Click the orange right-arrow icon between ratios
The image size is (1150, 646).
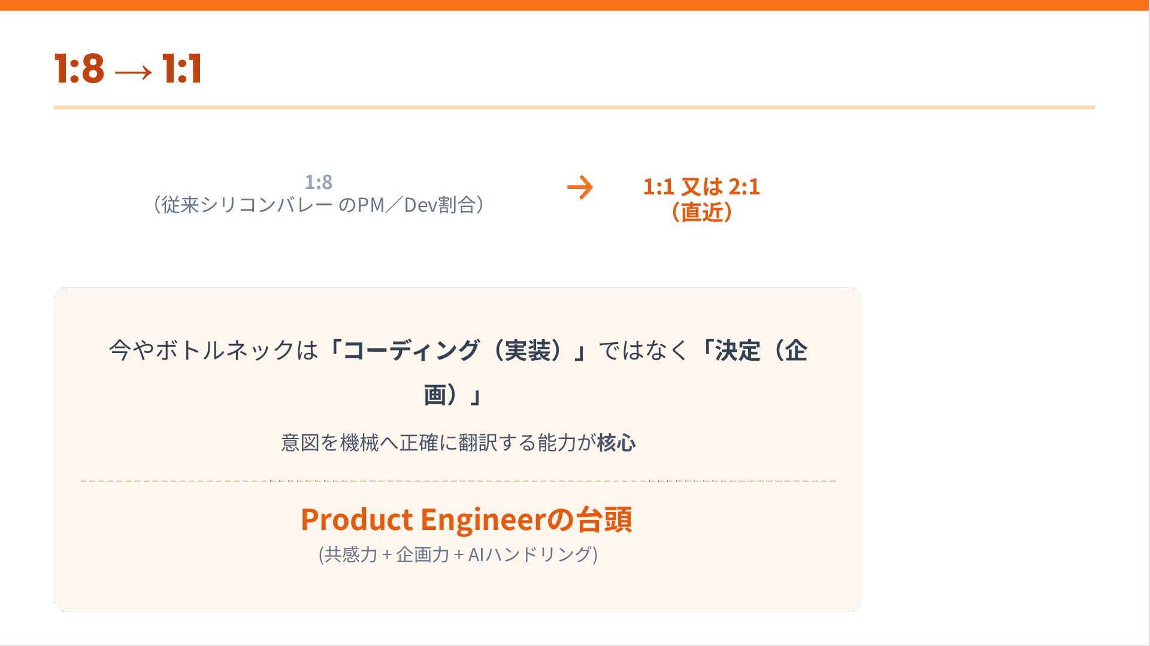(580, 187)
